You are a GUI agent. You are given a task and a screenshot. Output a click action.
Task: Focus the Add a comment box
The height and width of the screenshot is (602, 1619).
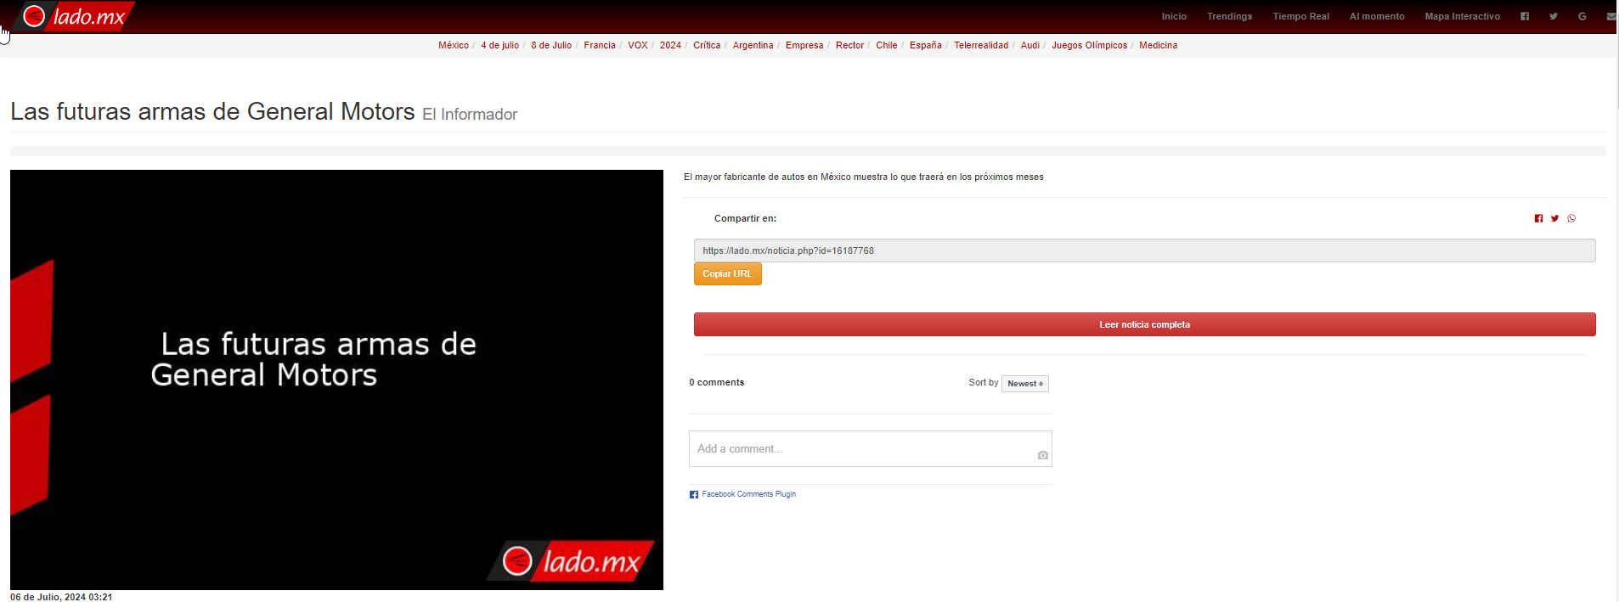click(870, 448)
